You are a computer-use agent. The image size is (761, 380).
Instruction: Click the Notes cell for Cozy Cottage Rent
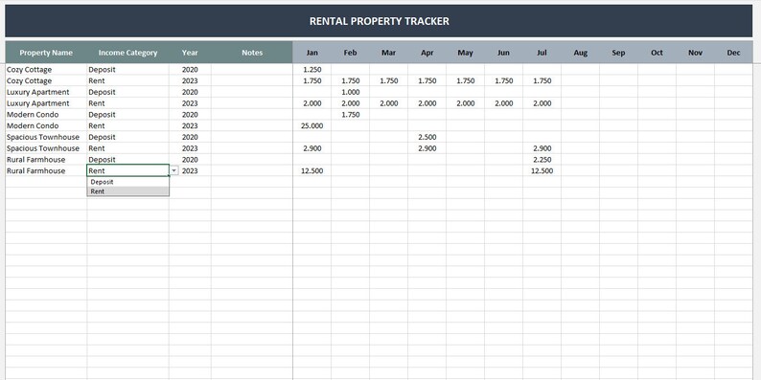coord(252,81)
